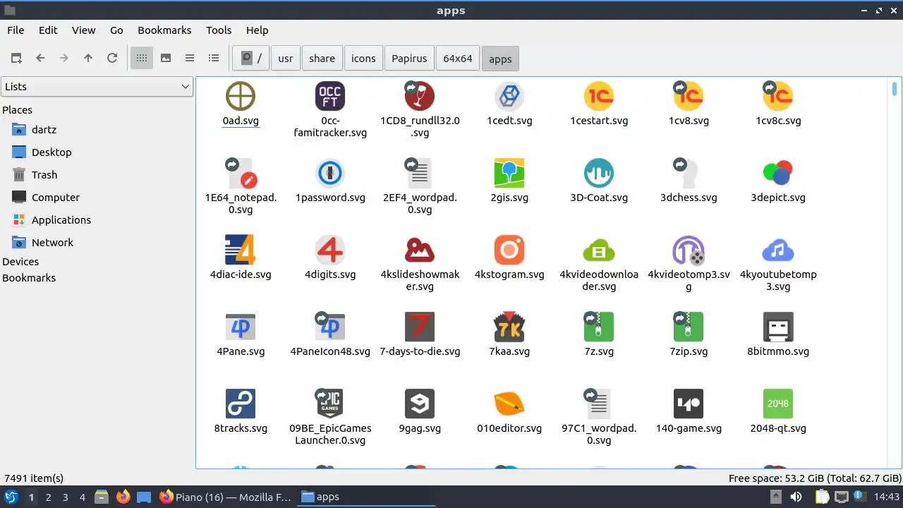903x508 pixels.
Task: Open the View menu
Action: coord(83,30)
